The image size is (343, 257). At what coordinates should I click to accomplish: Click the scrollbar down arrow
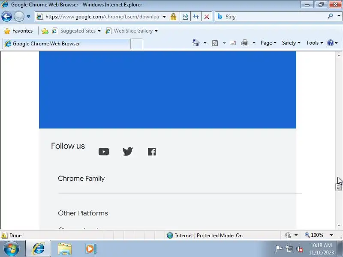[339, 226]
